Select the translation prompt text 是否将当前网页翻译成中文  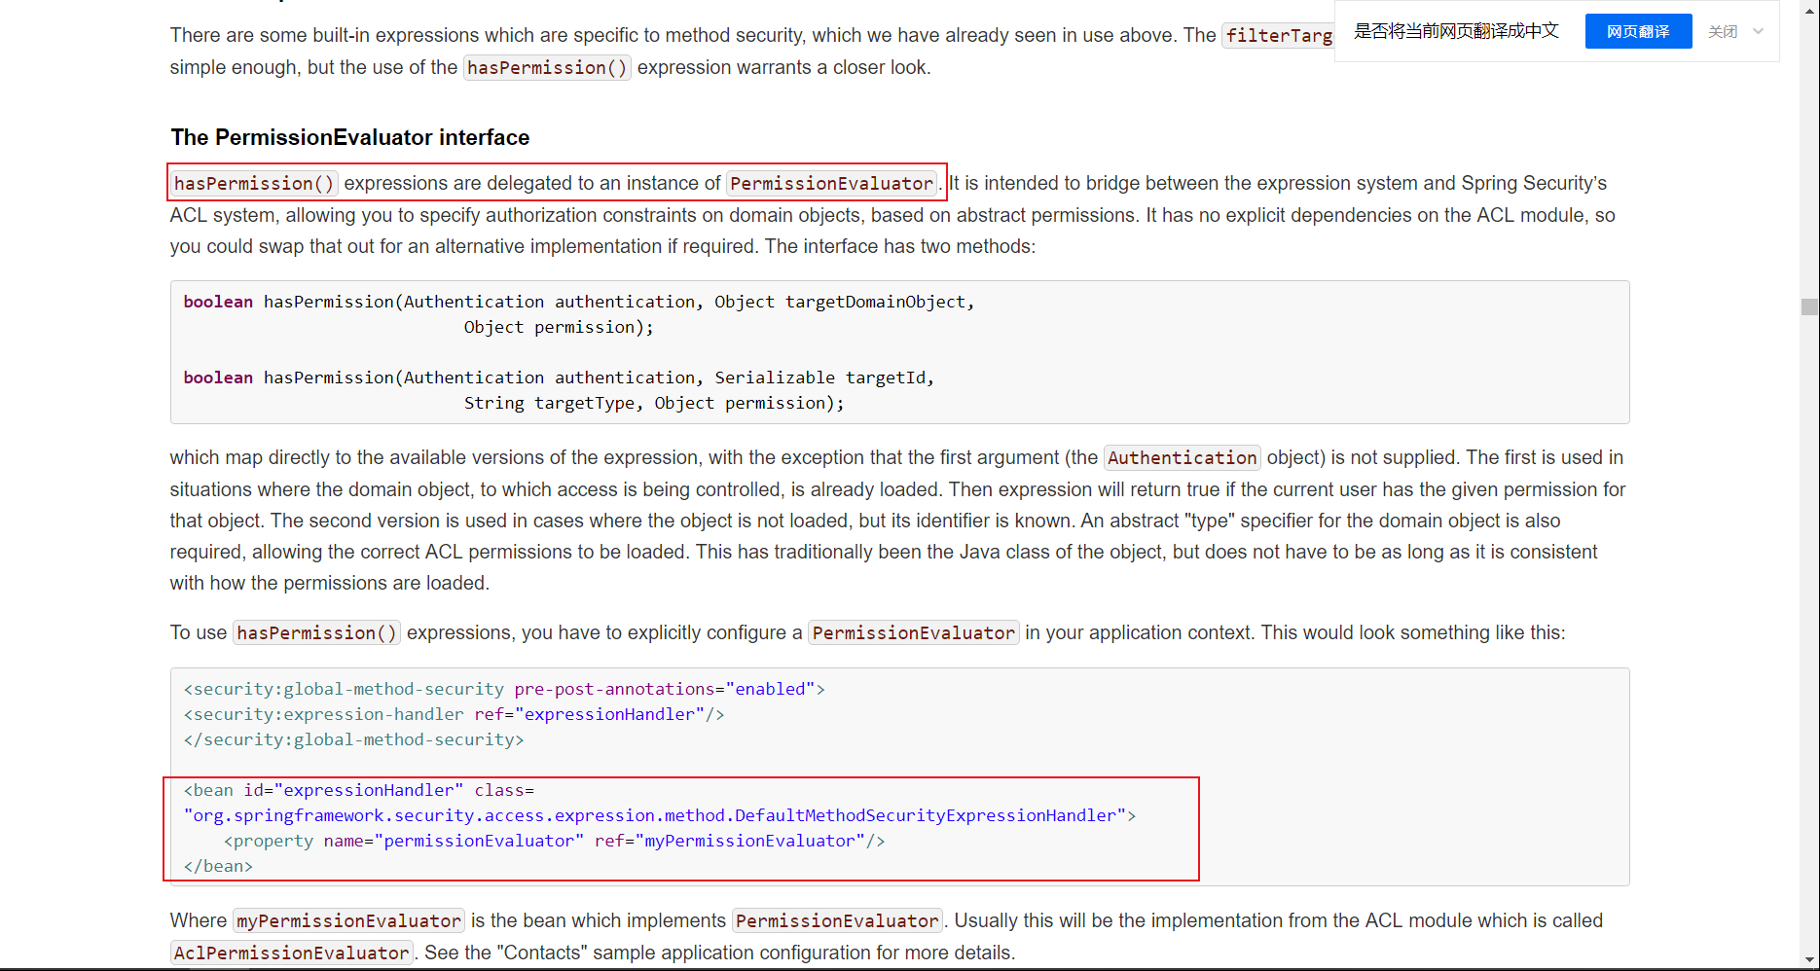(1454, 31)
